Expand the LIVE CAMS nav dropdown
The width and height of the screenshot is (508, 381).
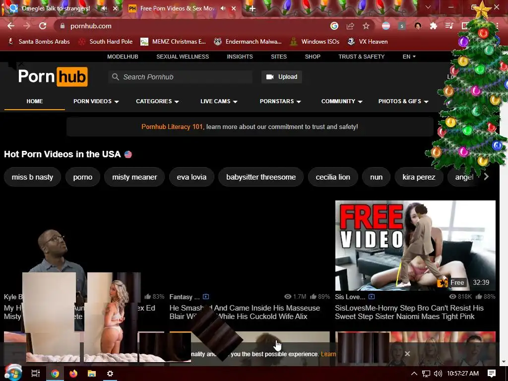(x=219, y=101)
